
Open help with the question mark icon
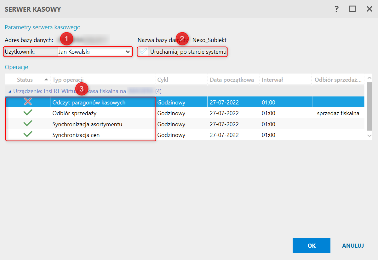click(x=336, y=9)
